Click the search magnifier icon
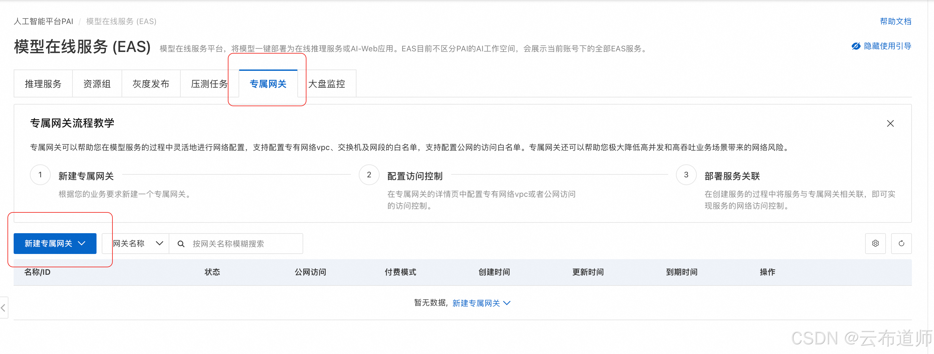Screen dimensions: 934x354 pos(181,244)
